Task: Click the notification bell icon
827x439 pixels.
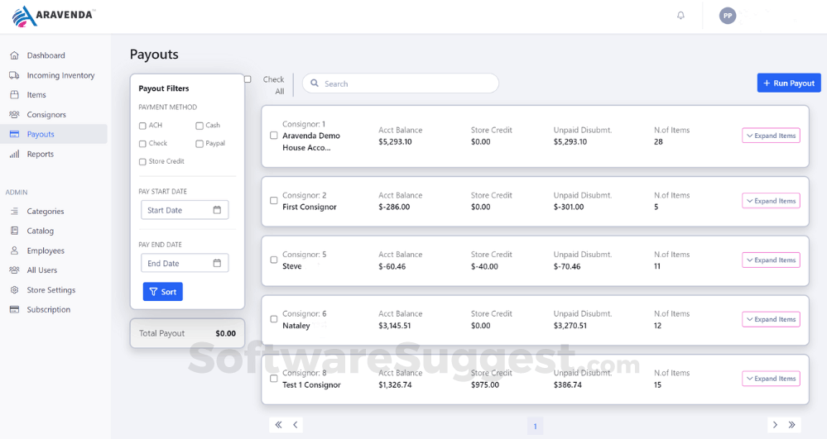Action: click(680, 15)
